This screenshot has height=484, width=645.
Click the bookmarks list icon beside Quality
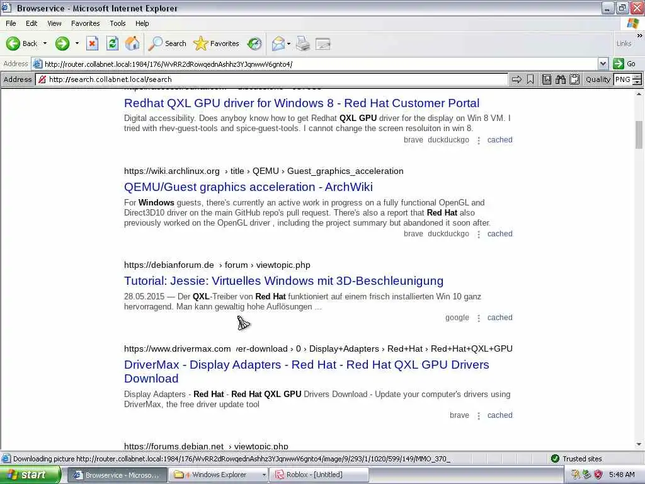[547, 79]
